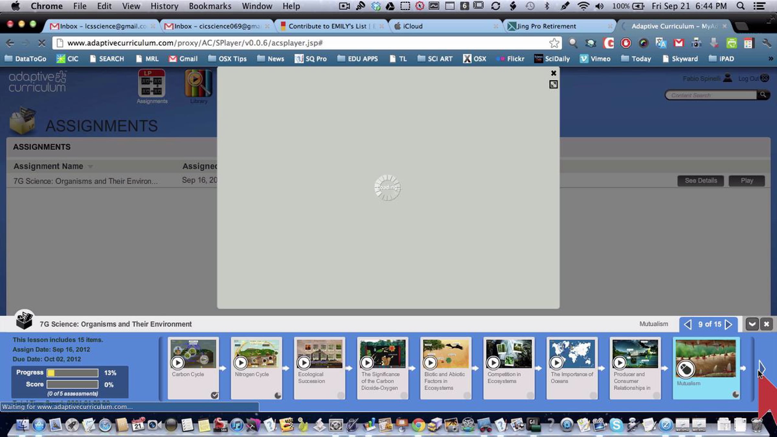Close the loading player popup

(554, 73)
